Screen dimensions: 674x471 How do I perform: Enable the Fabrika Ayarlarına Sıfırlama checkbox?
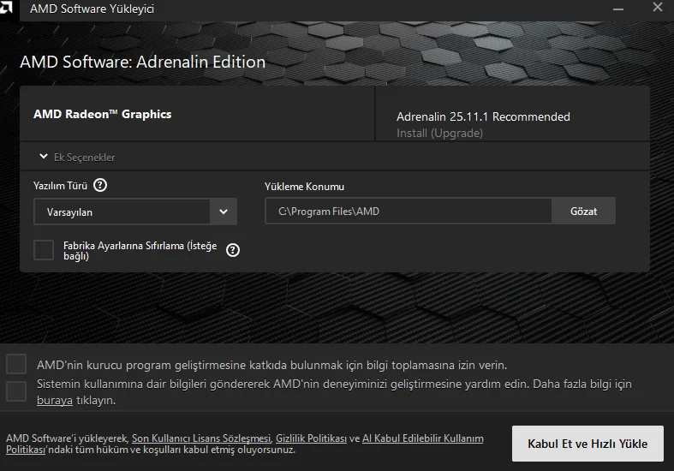(x=44, y=250)
